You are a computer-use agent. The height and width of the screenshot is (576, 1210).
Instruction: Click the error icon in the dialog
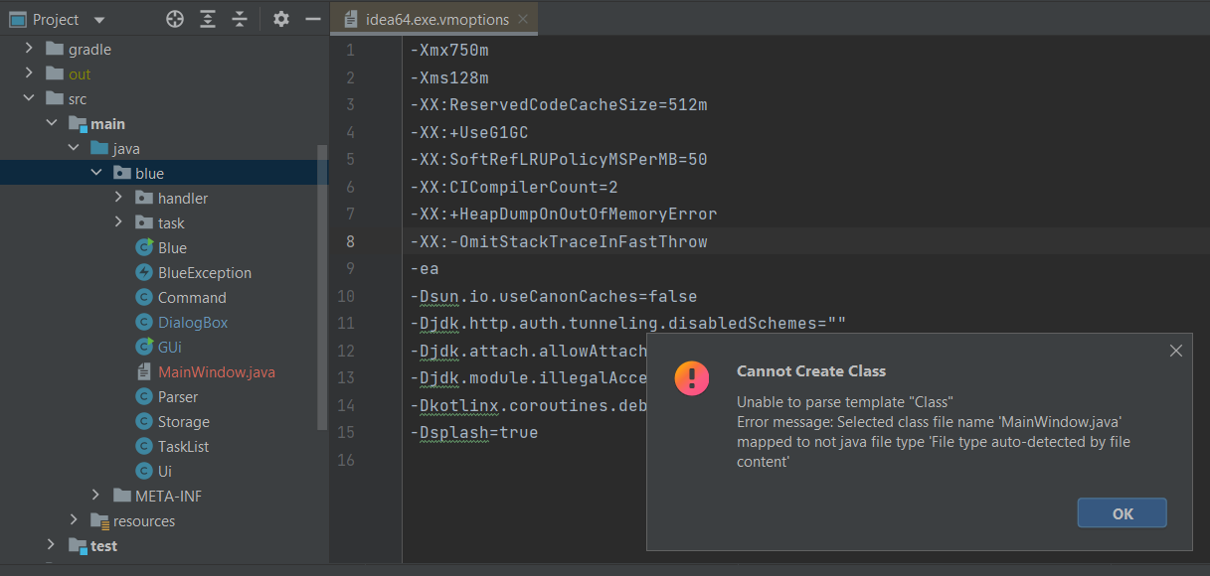pyautogui.click(x=691, y=378)
